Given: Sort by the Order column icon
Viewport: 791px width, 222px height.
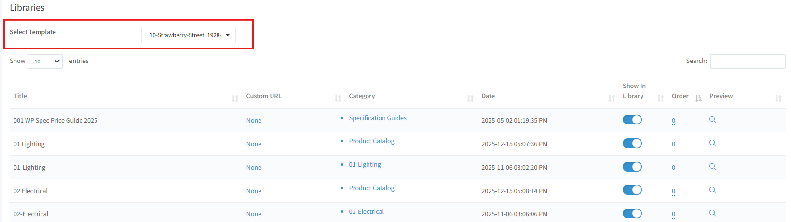Looking at the screenshot, I should 698,98.
